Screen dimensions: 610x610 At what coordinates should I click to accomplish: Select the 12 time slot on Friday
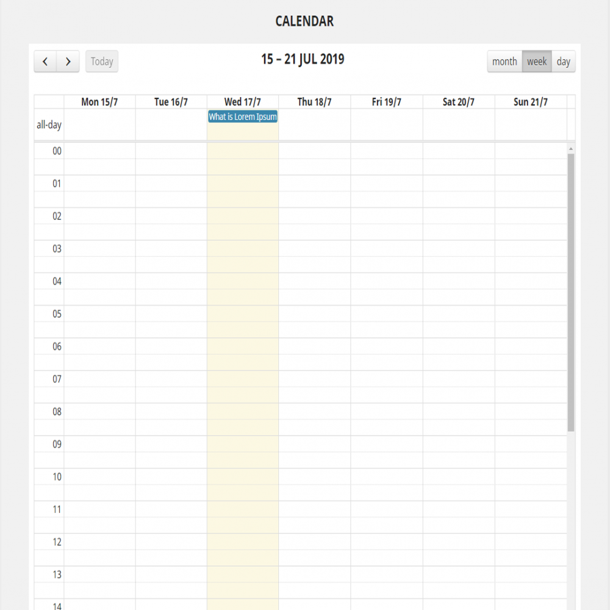tap(386, 542)
